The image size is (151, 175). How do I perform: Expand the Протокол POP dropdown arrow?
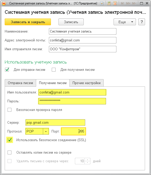(46, 131)
